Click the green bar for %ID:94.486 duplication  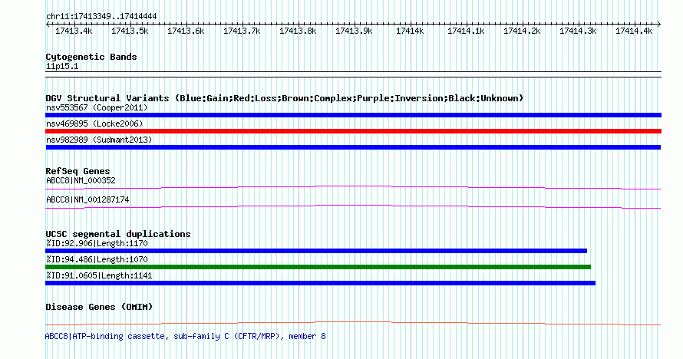point(318,267)
